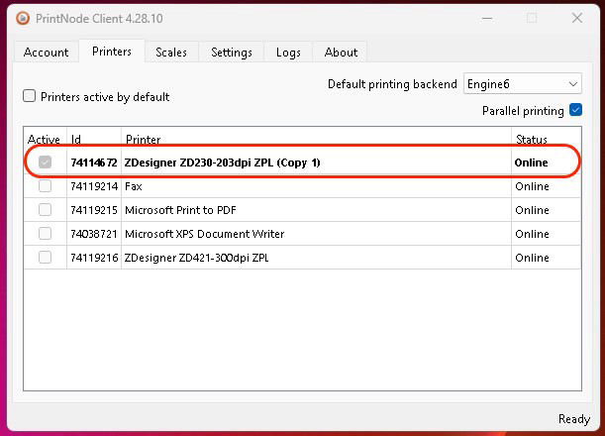Tick Microsoft Print to PDF active checkbox
Image resolution: width=605 pixels, height=436 pixels.
[x=45, y=210]
